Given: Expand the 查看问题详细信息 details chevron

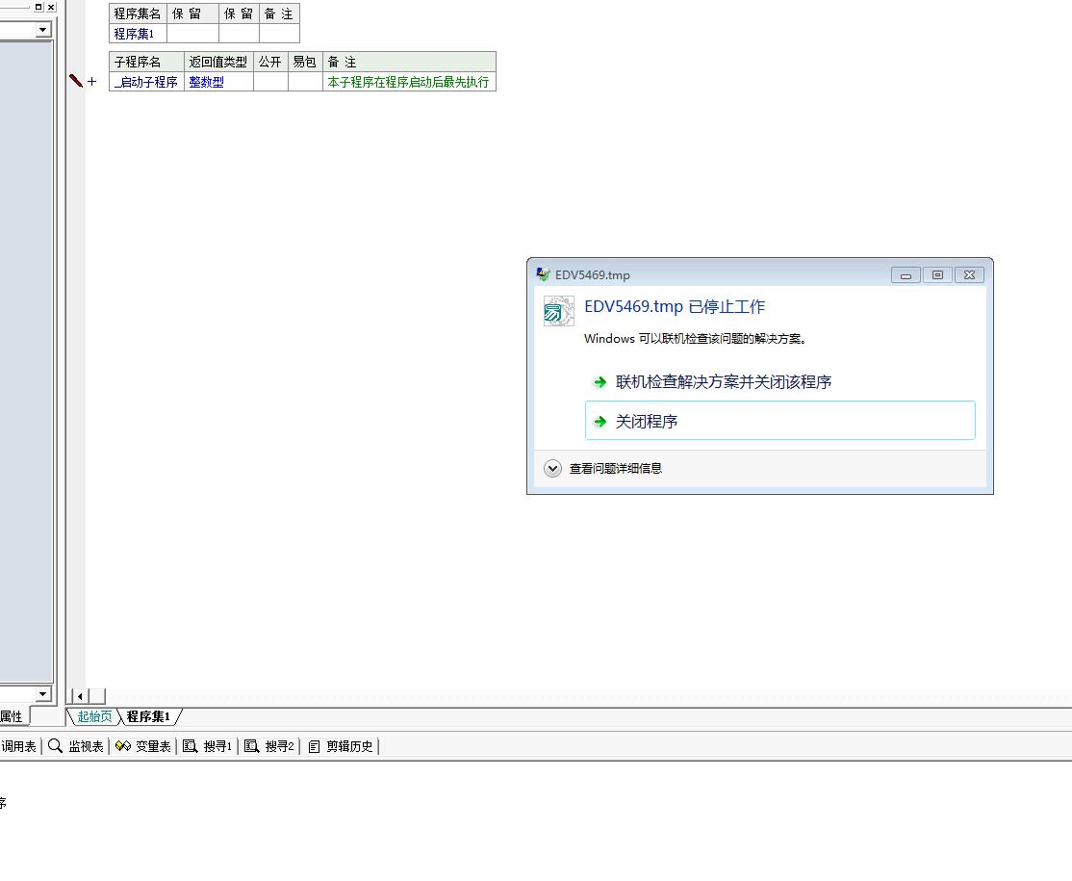Looking at the screenshot, I should tap(552, 469).
